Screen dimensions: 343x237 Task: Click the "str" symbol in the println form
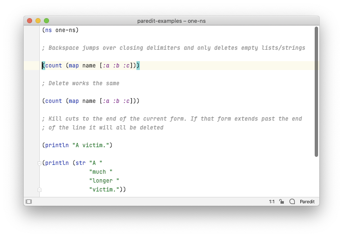80,163
